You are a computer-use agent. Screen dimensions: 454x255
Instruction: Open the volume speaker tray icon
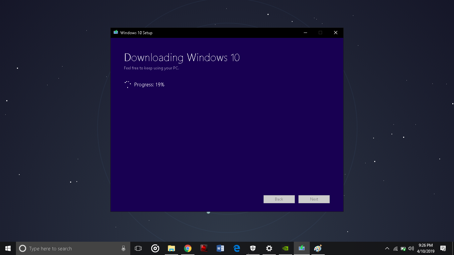click(x=411, y=248)
